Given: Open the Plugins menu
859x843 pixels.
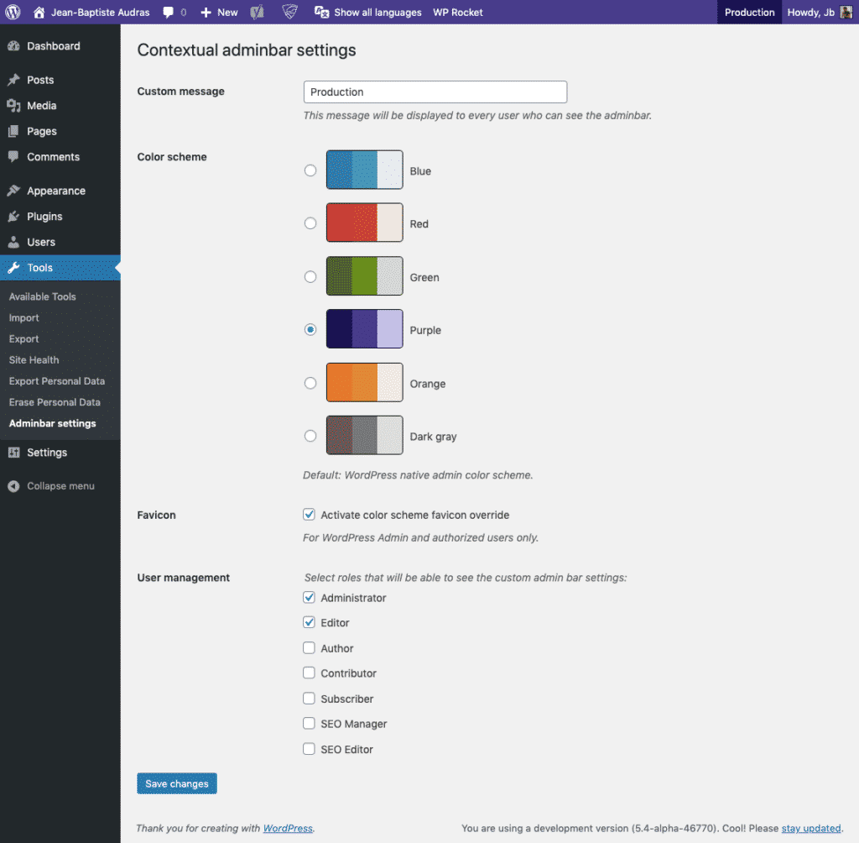Looking at the screenshot, I should pos(60,217).
